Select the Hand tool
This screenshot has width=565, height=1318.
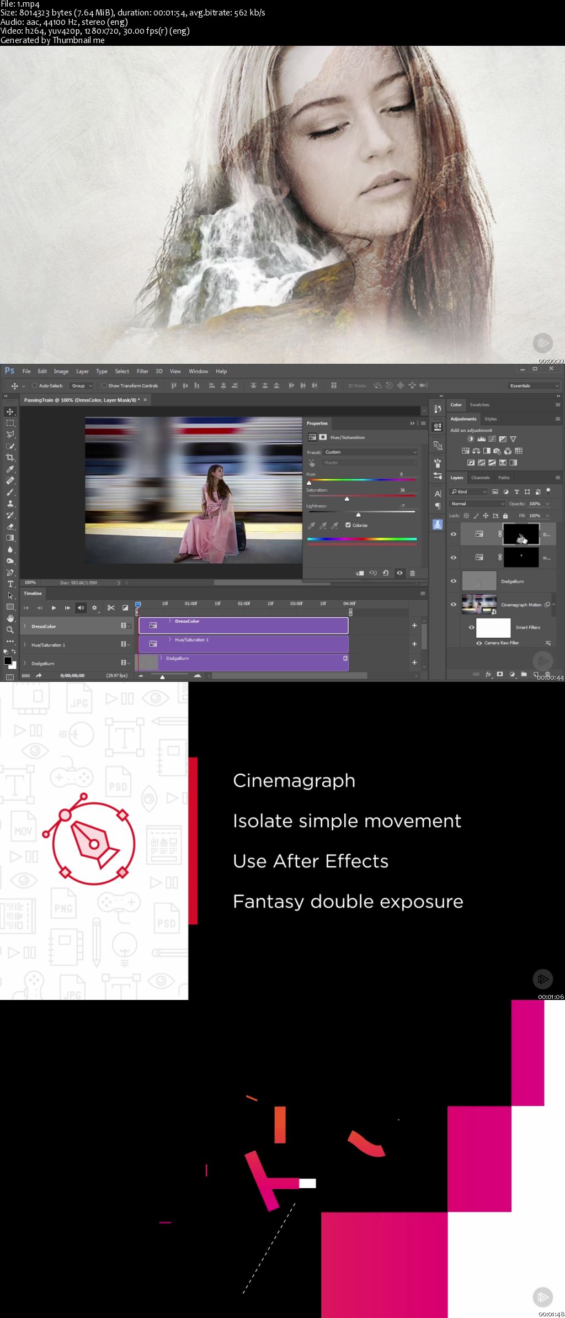click(10, 618)
